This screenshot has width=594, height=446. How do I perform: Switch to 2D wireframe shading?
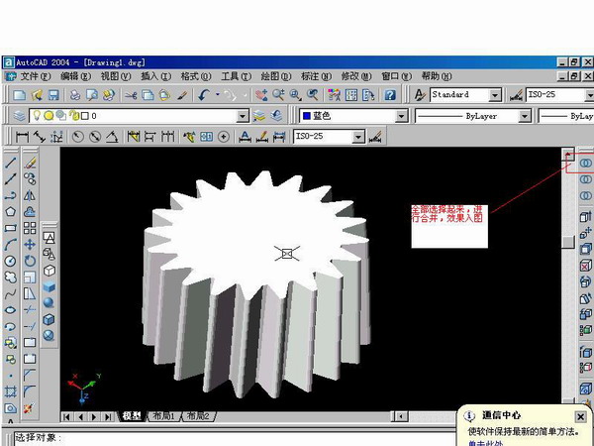(49, 238)
